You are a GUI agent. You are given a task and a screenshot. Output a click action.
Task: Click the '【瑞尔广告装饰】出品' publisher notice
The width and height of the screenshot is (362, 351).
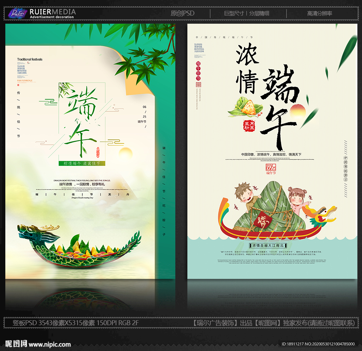pyautogui.click(x=222, y=323)
